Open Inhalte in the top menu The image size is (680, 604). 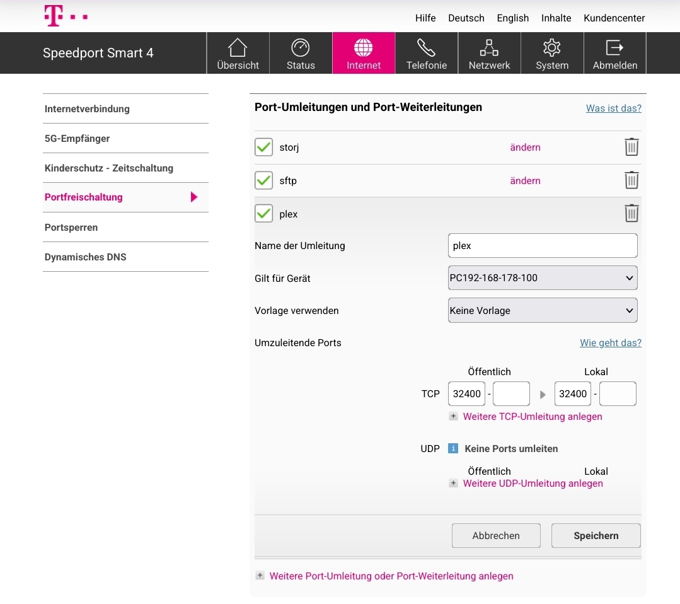pos(556,18)
